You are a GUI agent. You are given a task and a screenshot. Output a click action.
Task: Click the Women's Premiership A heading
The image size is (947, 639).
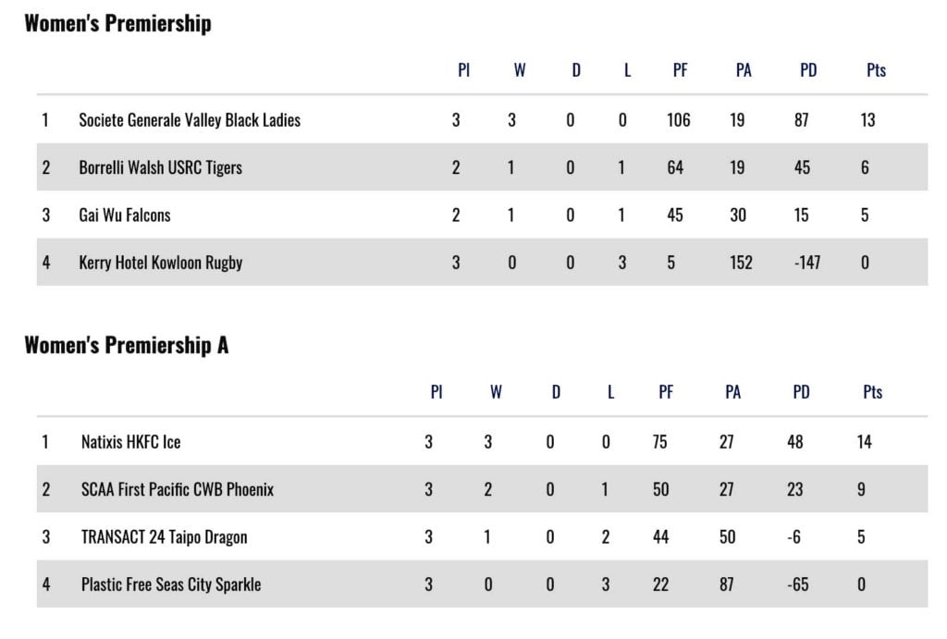[126, 346]
